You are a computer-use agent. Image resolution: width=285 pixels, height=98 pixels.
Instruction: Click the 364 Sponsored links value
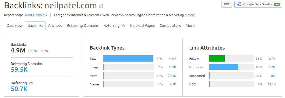pos(273,76)
